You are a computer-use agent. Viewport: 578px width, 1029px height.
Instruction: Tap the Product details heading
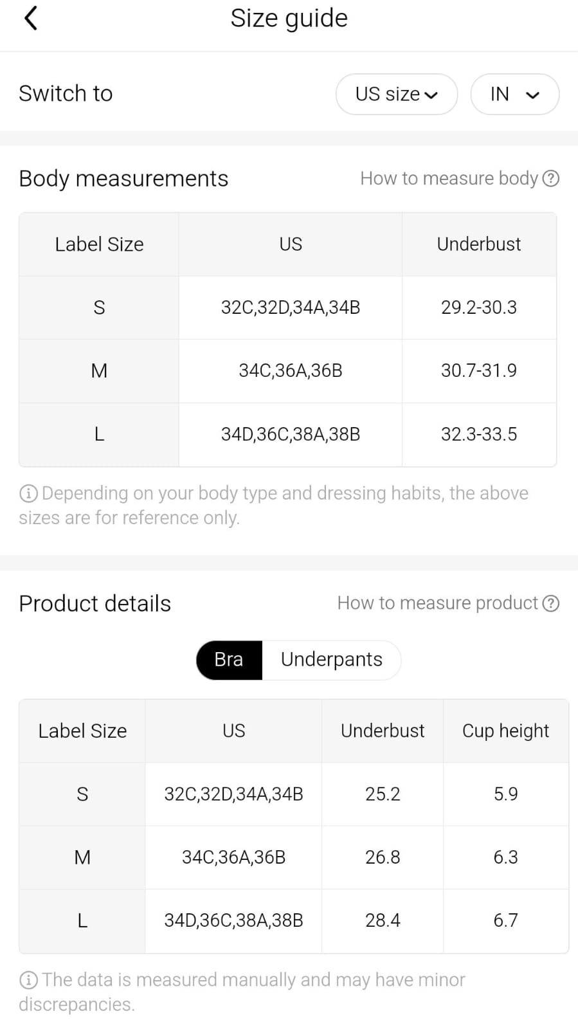(95, 603)
